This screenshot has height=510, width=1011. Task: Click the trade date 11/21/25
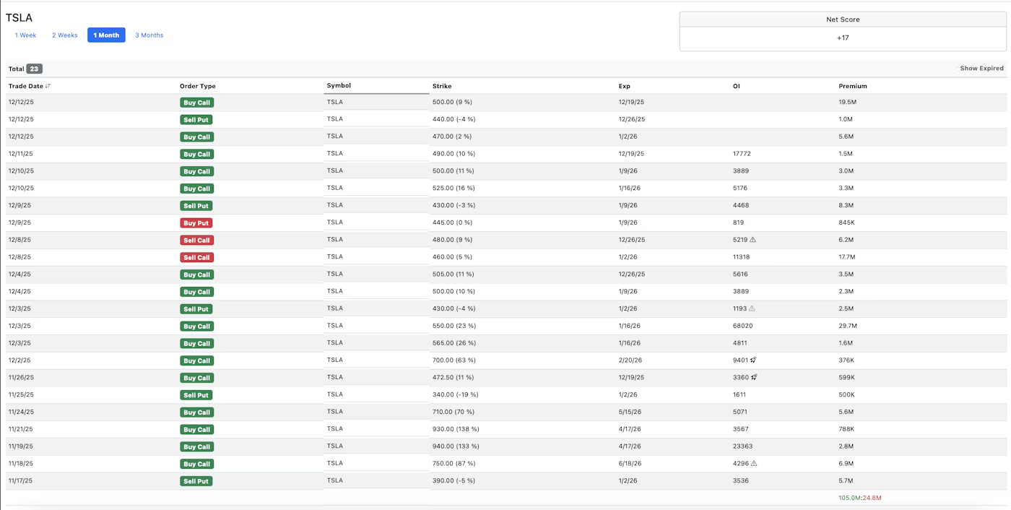click(x=21, y=429)
